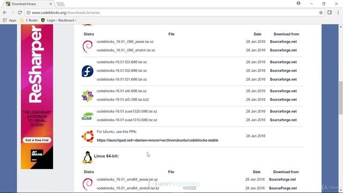Click SourceForge.net for amd64_stretch file
This screenshot has width=343, height=193.
pos(283,188)
